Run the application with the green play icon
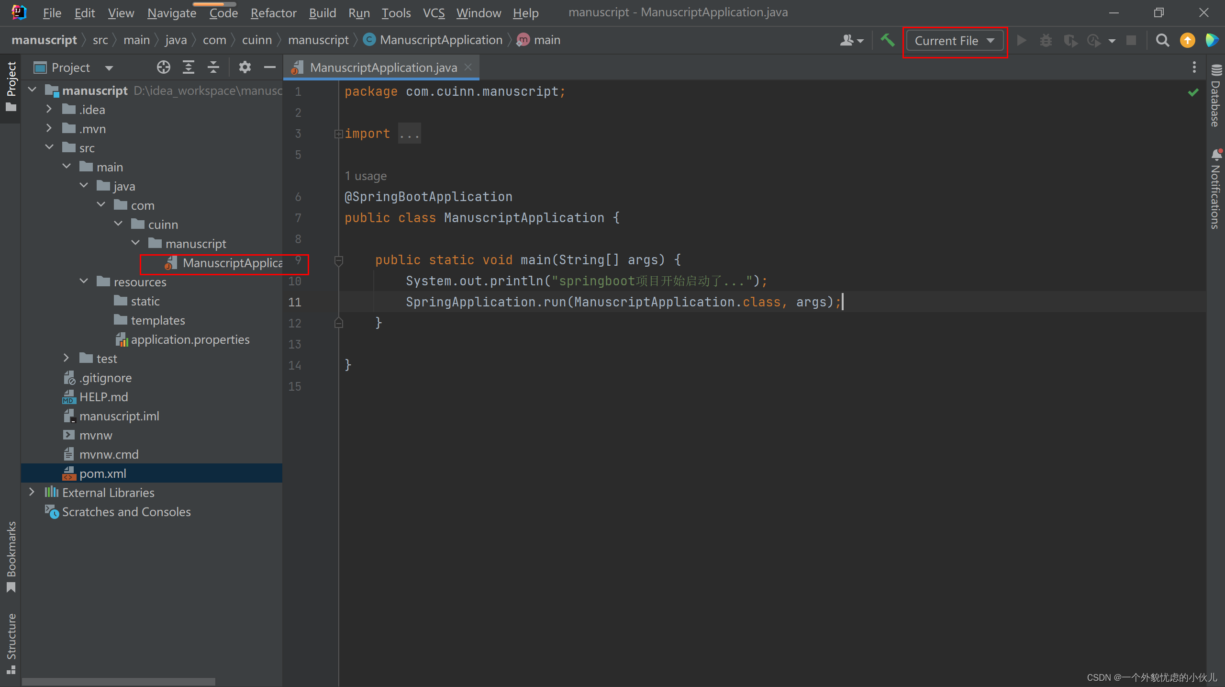This screenshot has width=1225, height=687. coord(1021,40)
